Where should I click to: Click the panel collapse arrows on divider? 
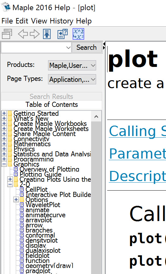pyautogui.click(x=104, y=46)
